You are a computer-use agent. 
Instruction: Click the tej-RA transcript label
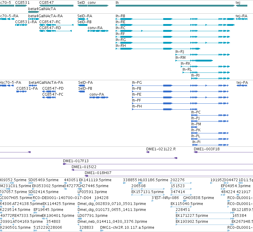241,16
